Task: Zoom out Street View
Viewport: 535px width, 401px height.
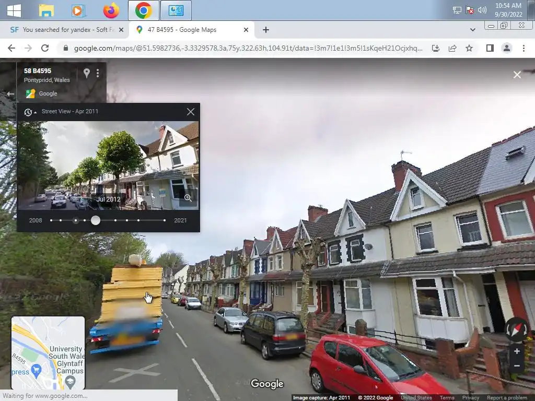Action: [517, 365]
